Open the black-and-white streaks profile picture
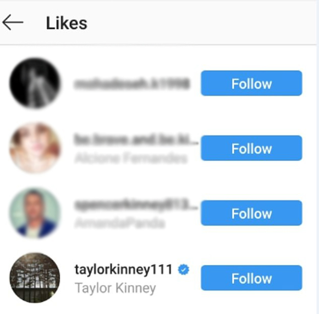 pyautogui.click(x=35, y=83)
